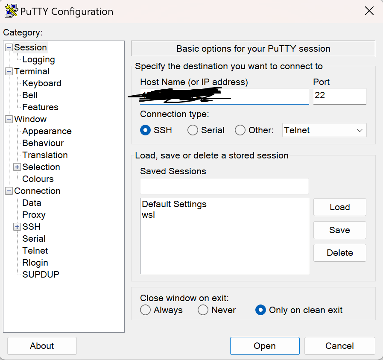
Task: Click the Saved Sessions text box
Action: [225, 186]
